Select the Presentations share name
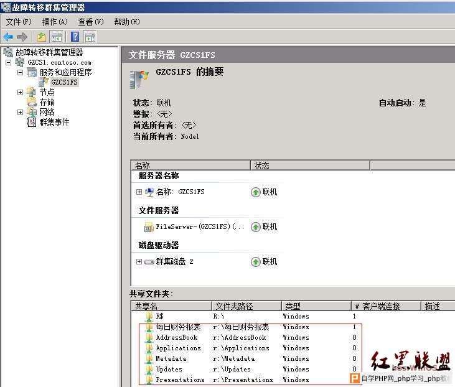The height and width of the screenshot is (387, 455). tap(181, 380)
